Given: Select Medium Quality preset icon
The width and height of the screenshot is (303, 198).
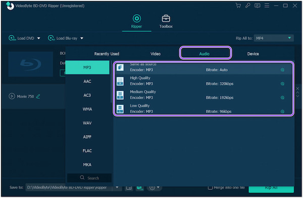Looking at the screenshot, I should pos(120,95).
